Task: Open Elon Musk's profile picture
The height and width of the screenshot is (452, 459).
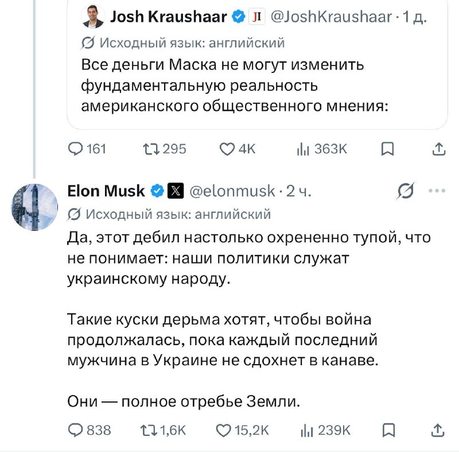Action: (34, 207)
